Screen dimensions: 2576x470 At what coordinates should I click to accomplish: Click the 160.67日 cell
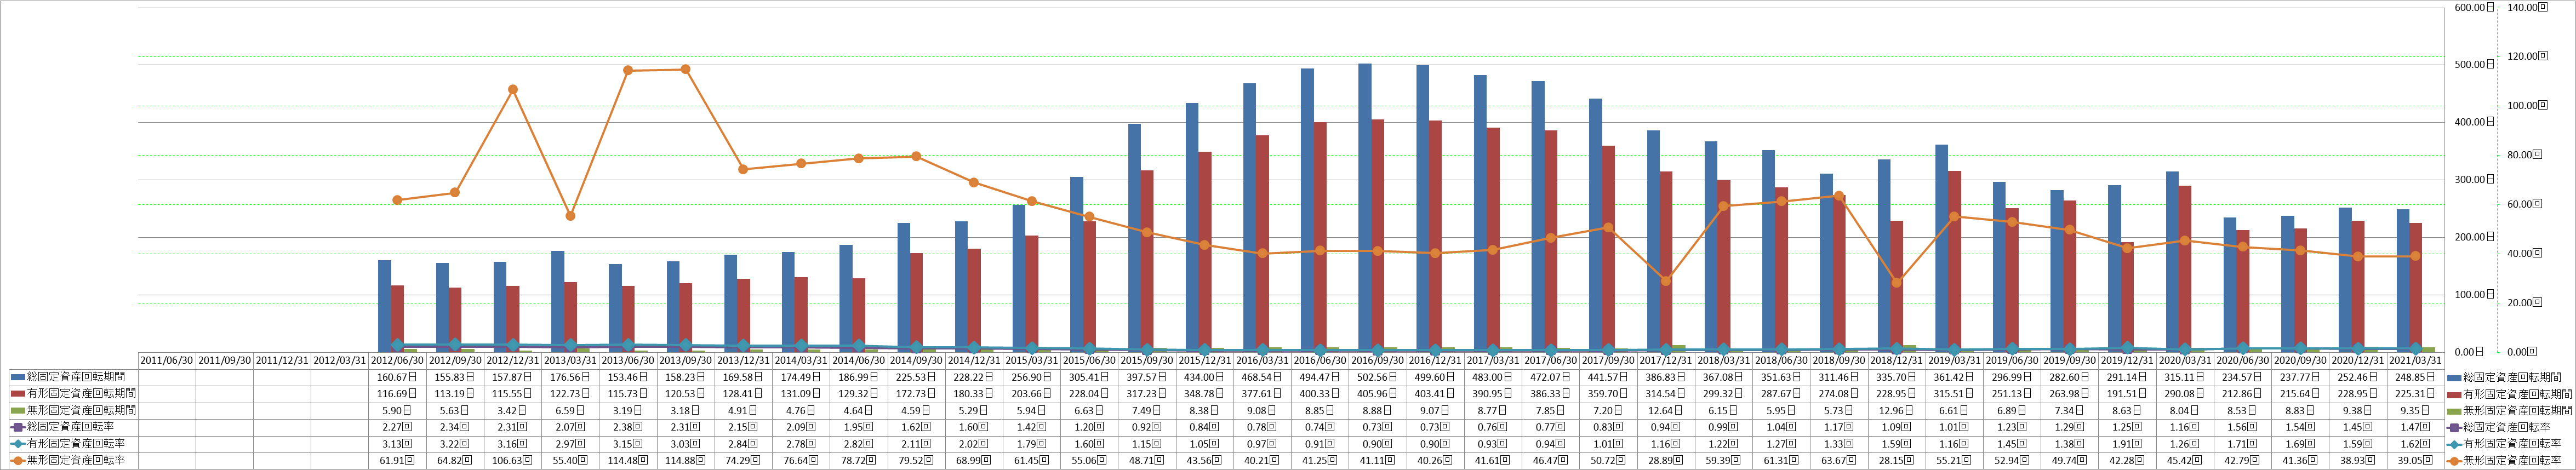397,377
